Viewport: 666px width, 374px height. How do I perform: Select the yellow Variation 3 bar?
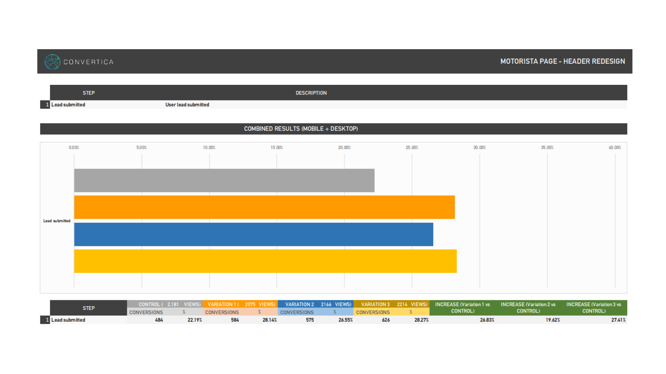click(x=265, y=261)
